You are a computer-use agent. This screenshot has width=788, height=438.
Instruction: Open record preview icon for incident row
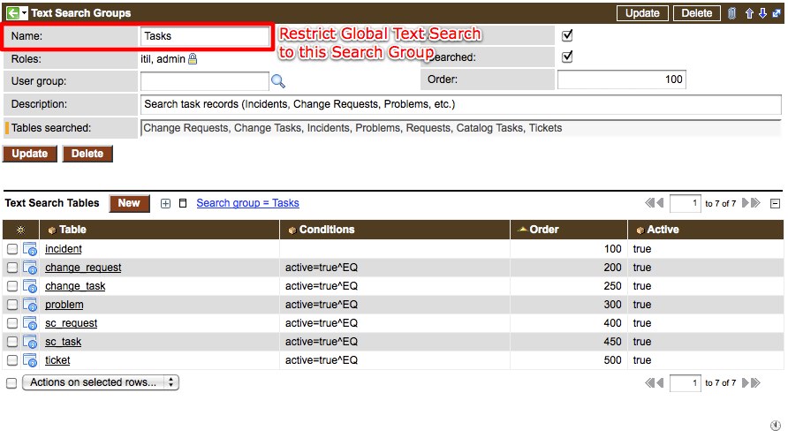pos(29,249)
